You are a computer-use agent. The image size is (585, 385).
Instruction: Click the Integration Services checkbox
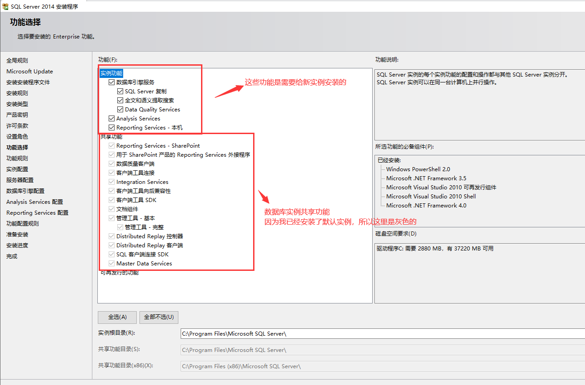click(x=111, y=182)
